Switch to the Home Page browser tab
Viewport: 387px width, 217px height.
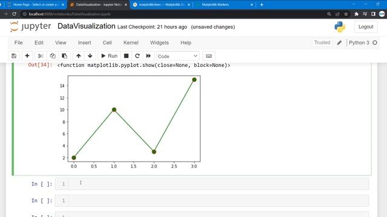point(35,5)
